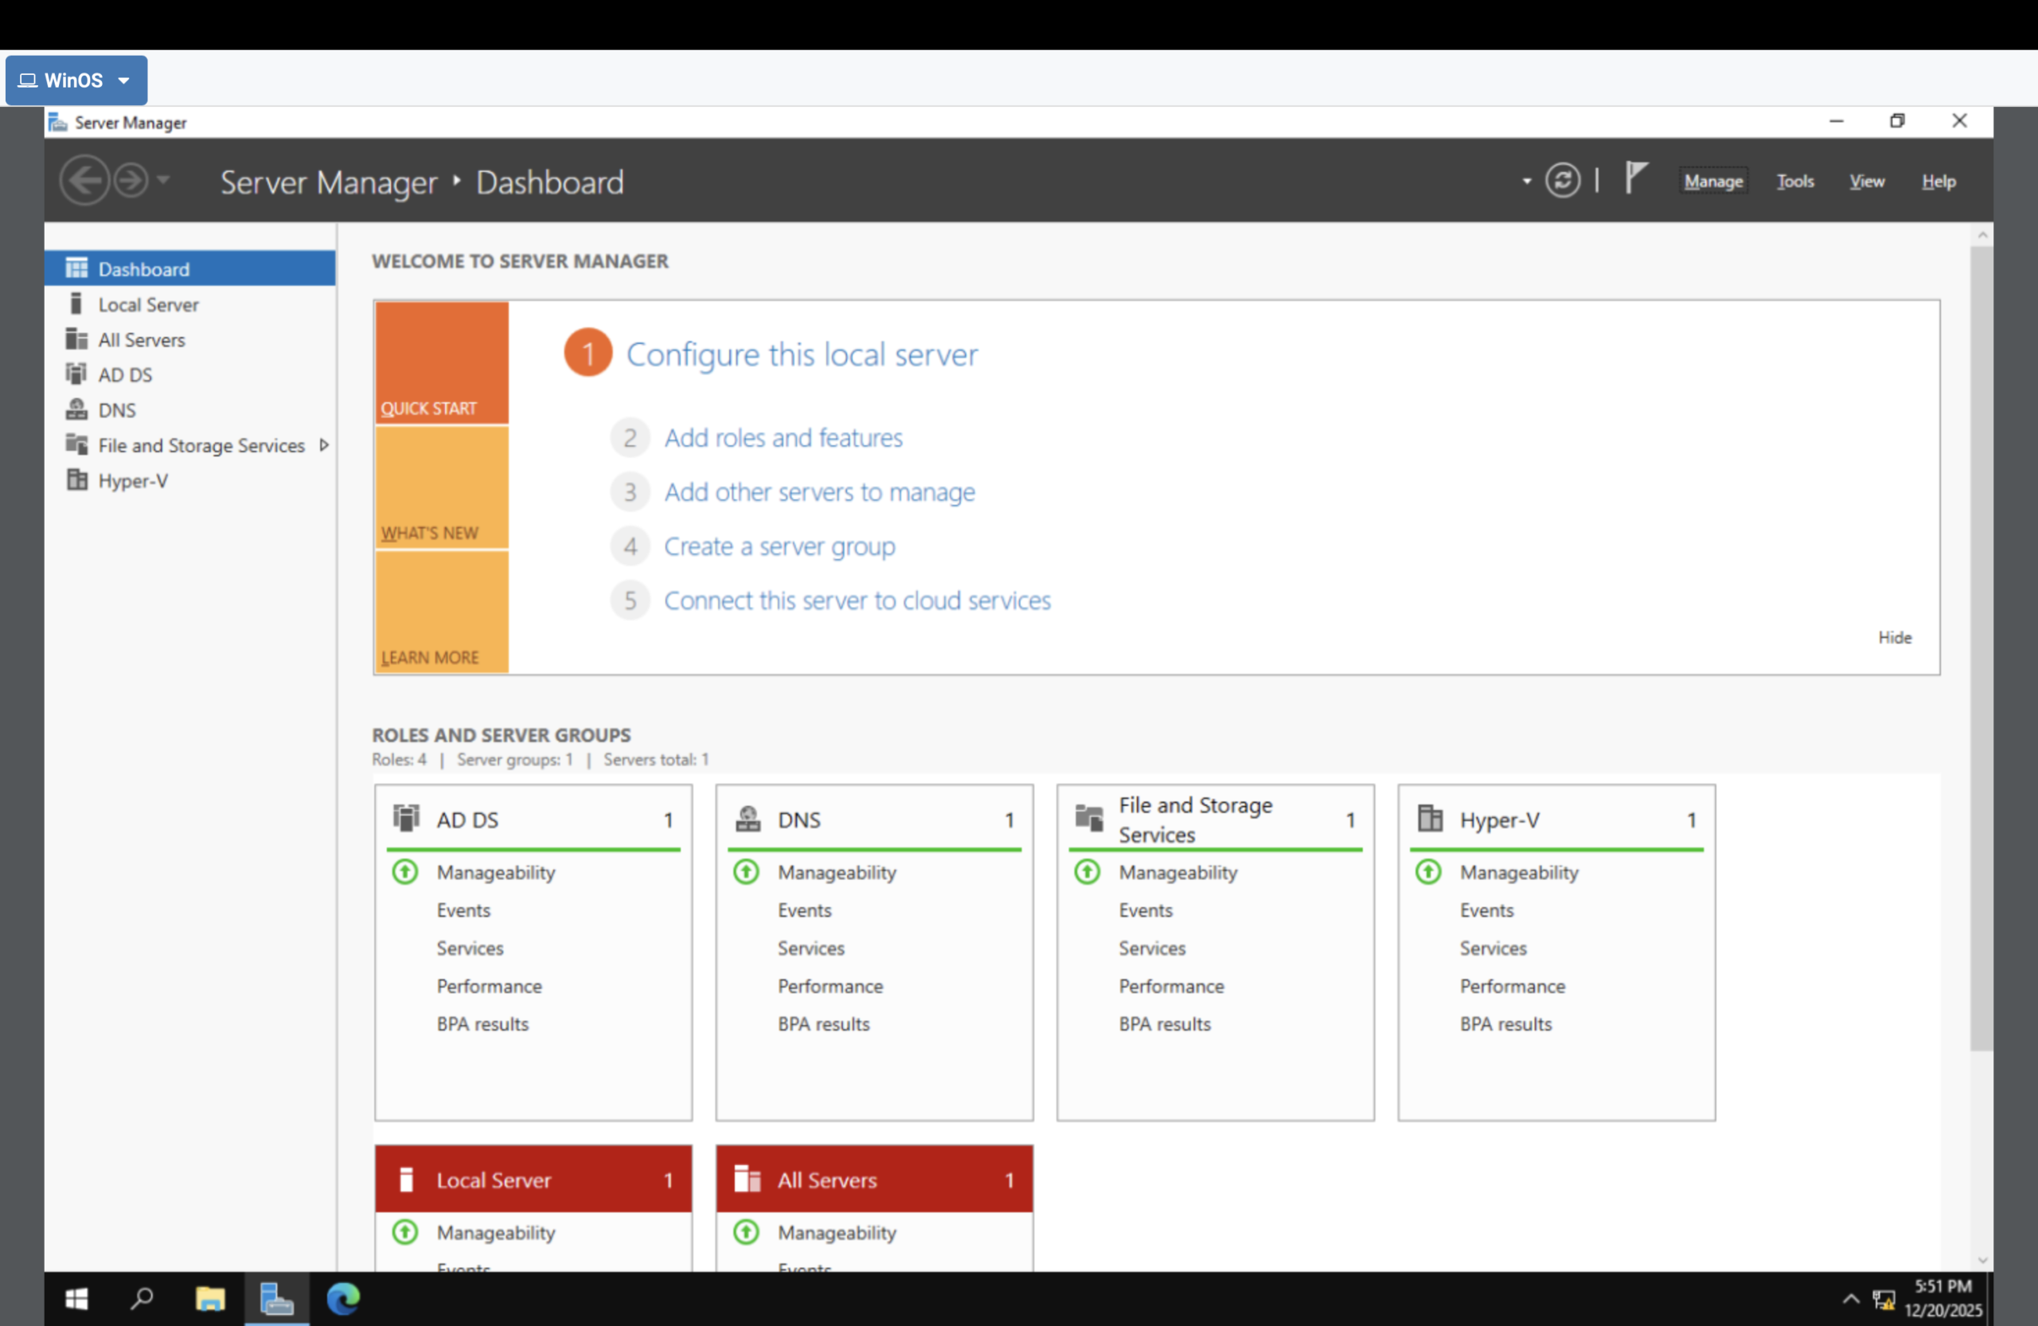Expand File and Storage Services in the sidebar

[325, 444]
